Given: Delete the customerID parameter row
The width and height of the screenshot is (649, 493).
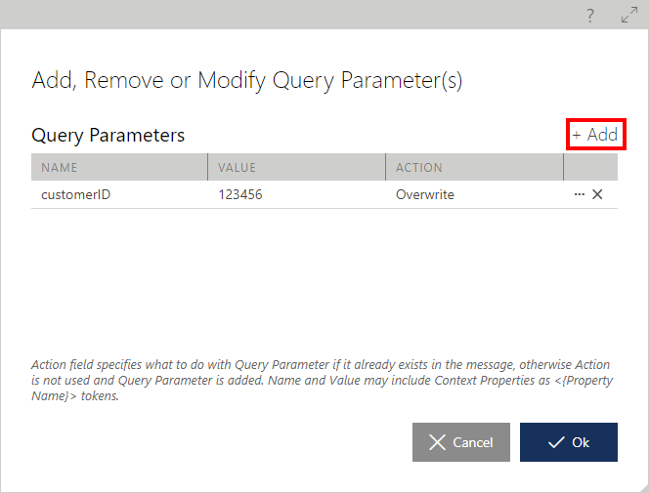Looking at the screenshot, I should pos(597,194).
